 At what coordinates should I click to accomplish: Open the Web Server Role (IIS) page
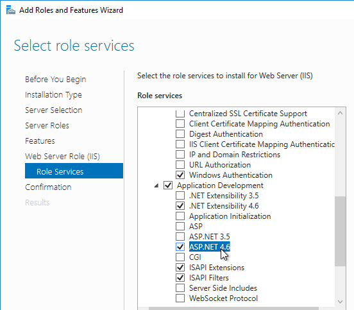pos(62,157)
